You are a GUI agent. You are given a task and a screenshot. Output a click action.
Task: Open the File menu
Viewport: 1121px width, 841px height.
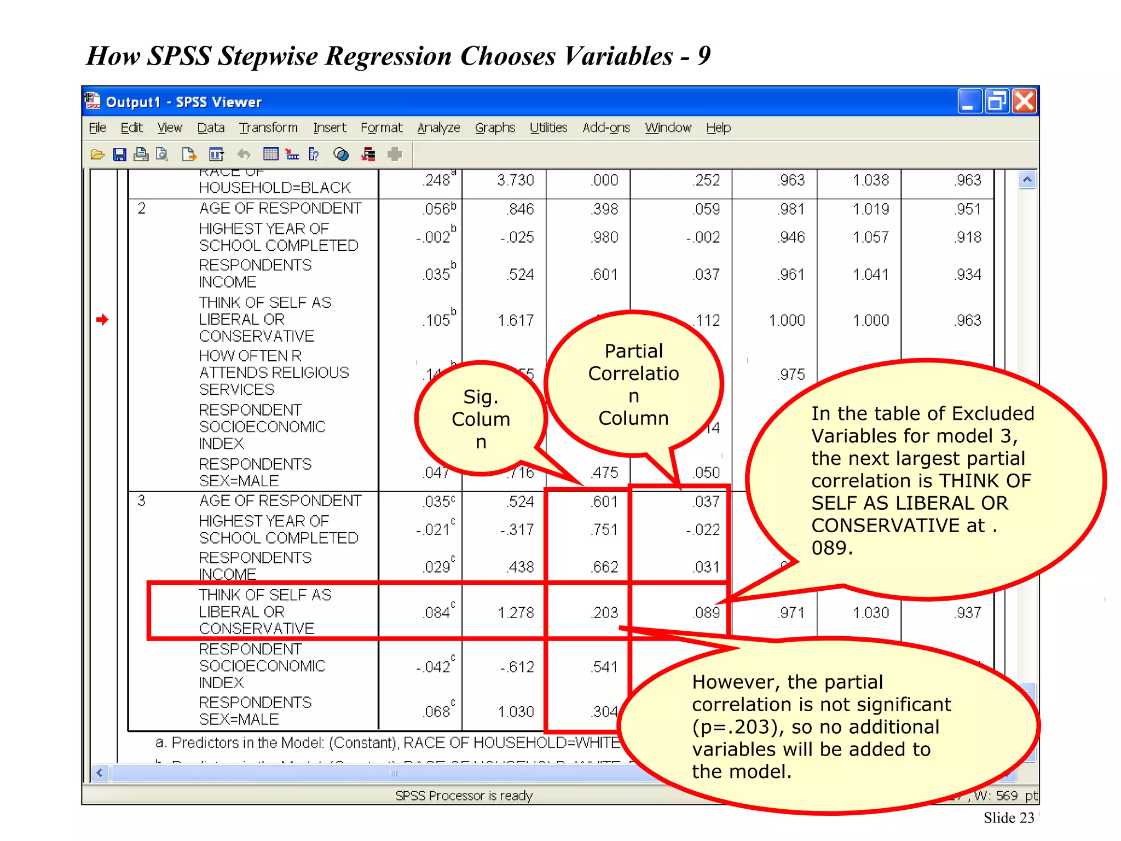click(x=97, y=128)
